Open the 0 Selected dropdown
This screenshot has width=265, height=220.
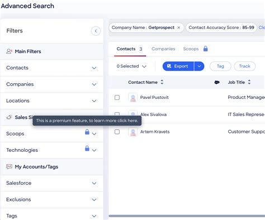point(131,66)
